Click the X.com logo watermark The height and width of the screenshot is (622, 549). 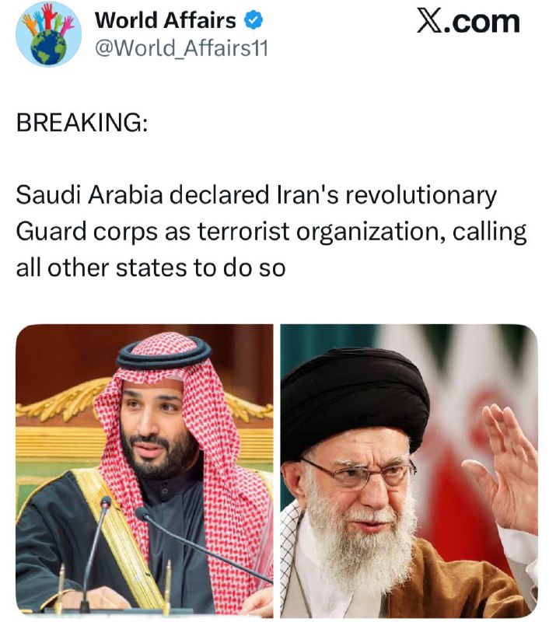pyautogui.click(x=468, y=22)
